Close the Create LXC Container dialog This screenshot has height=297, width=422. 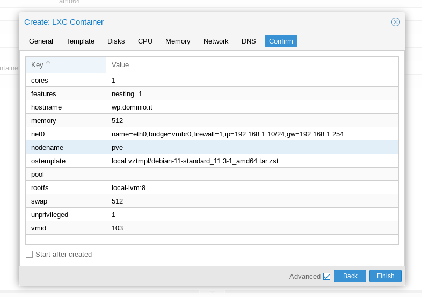(395, 22)
